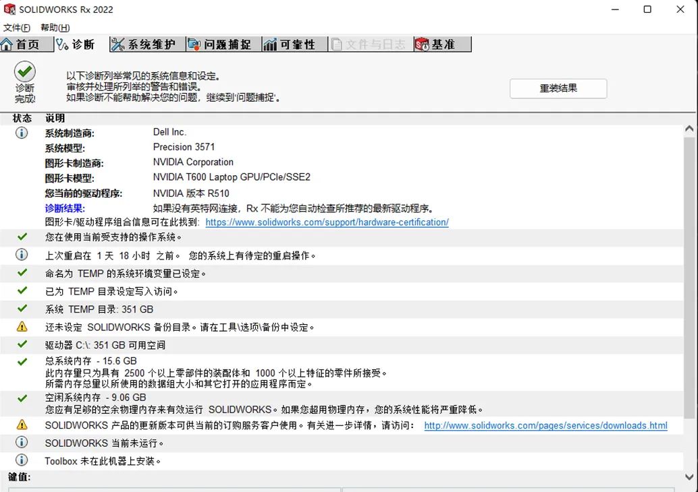
Task: Close the SOLIDWORKS Rx window
Action: tap(680, 9)
